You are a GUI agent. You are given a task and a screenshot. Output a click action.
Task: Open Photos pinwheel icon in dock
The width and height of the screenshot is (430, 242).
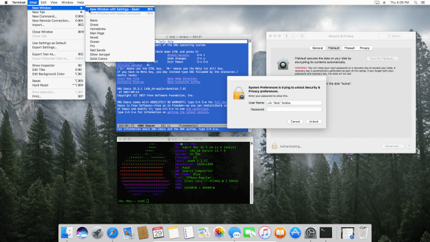[x=219, y=233]
